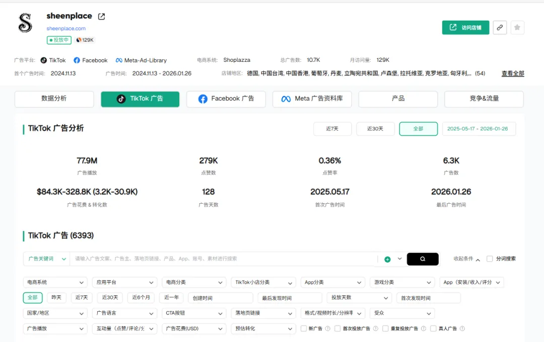This screenshot has width=544, height=342.
Task: Open help icon next to 真人广告
Action: pyautogui.click(x=462, y=328)
